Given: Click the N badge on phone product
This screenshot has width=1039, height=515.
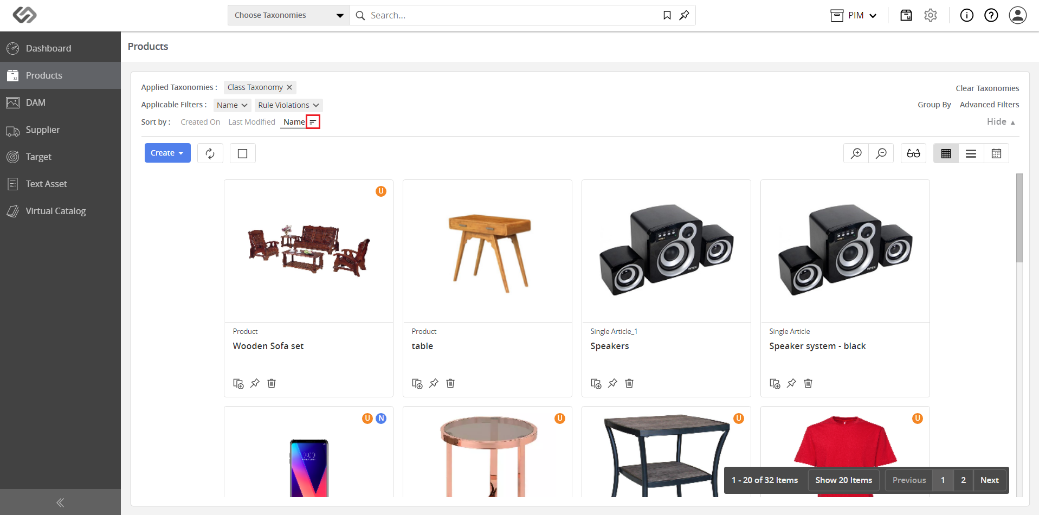Looking at the screenshot, I should (x=381, y=419).
